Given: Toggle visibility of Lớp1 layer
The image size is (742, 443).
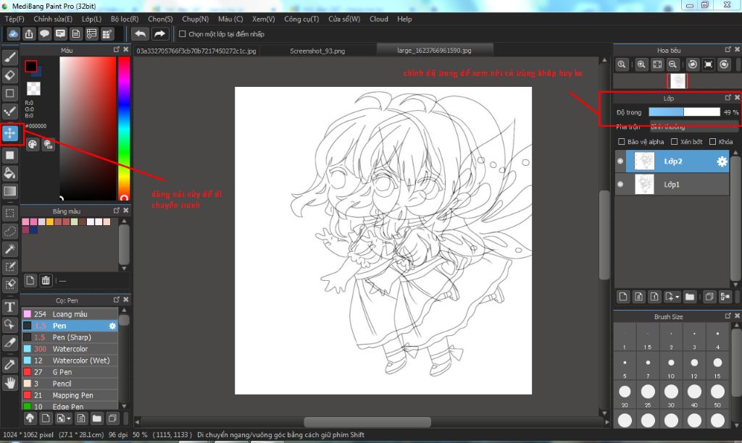Looking at the screenshot, I should [620, 185].
